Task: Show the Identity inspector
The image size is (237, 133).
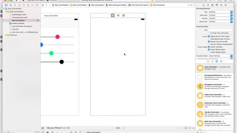Action: click(212, 5)
